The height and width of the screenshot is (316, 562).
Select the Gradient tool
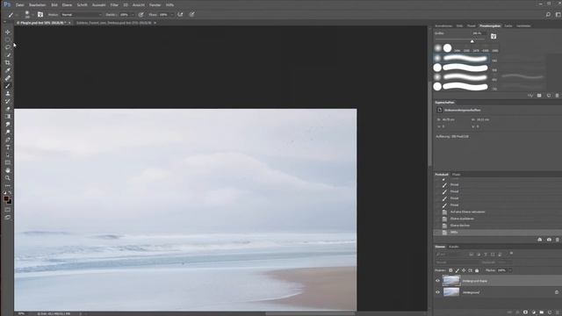click(8, 117)
